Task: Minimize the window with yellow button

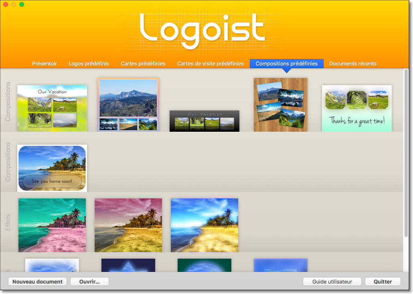Action: pyautogui.click(x=14, y=4)
